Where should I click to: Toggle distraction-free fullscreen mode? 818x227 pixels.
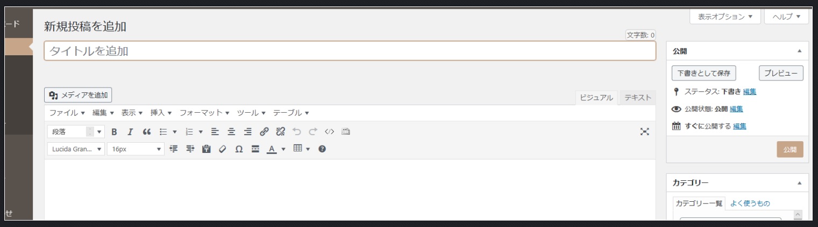click(x=645, y=131)
